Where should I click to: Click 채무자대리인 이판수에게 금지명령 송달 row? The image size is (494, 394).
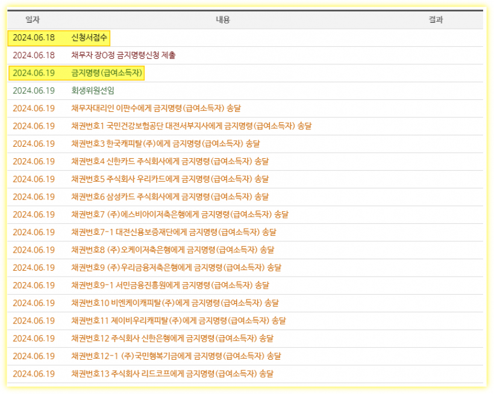[156, 108]
